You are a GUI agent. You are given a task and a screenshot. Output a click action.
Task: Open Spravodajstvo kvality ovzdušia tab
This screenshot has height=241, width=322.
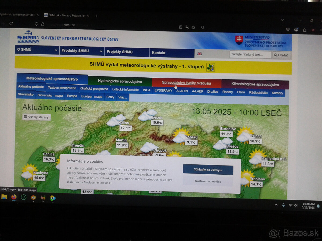186,83
